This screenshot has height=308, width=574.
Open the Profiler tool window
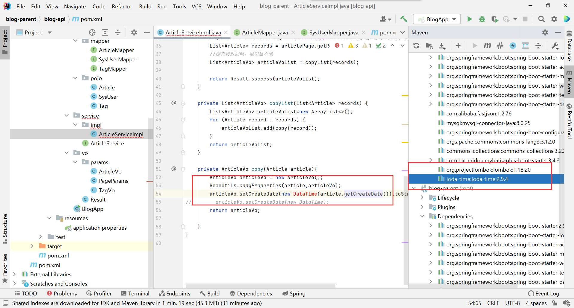[99, 293]
